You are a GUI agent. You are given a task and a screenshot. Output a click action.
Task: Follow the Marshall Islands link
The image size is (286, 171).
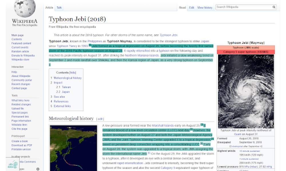[x=163, y=126]
